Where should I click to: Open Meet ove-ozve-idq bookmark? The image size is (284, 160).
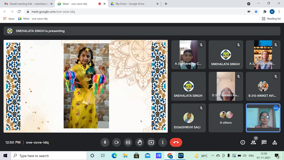pos(33,19)
